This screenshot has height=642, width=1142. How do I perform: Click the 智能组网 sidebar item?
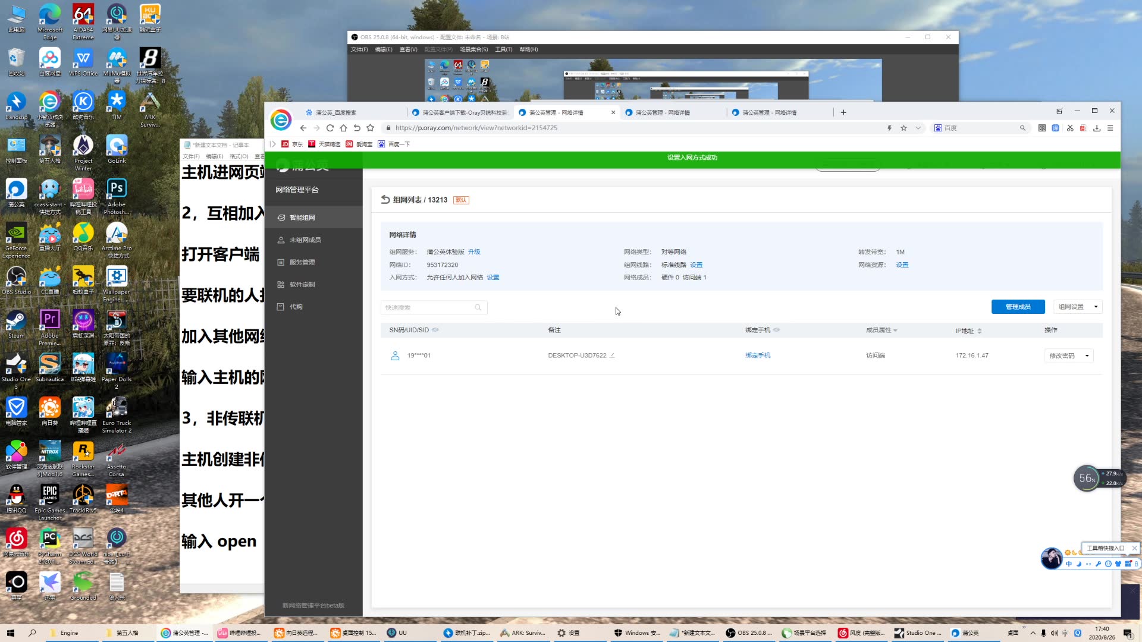pos(302,218)
